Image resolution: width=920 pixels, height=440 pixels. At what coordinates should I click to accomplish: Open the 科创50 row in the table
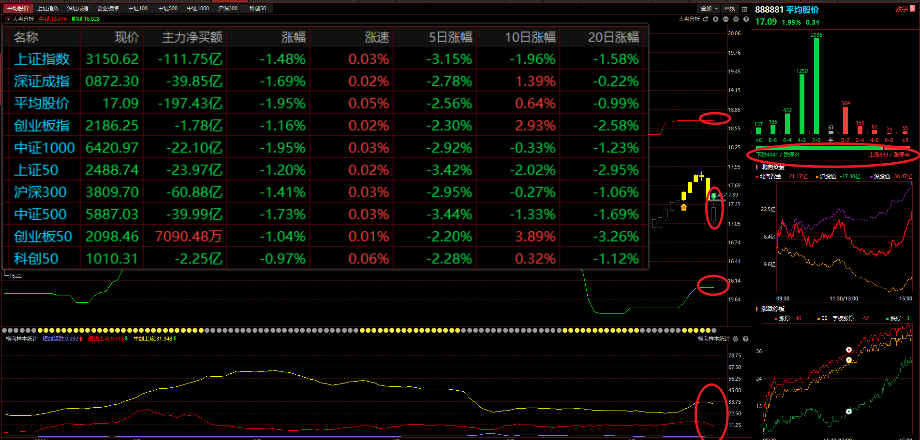coord(326,259)
